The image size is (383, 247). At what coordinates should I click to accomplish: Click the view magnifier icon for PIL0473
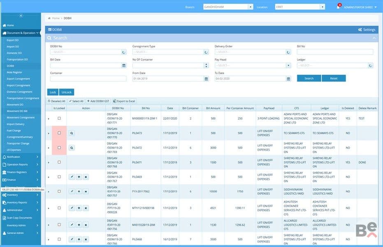point(72,133)
